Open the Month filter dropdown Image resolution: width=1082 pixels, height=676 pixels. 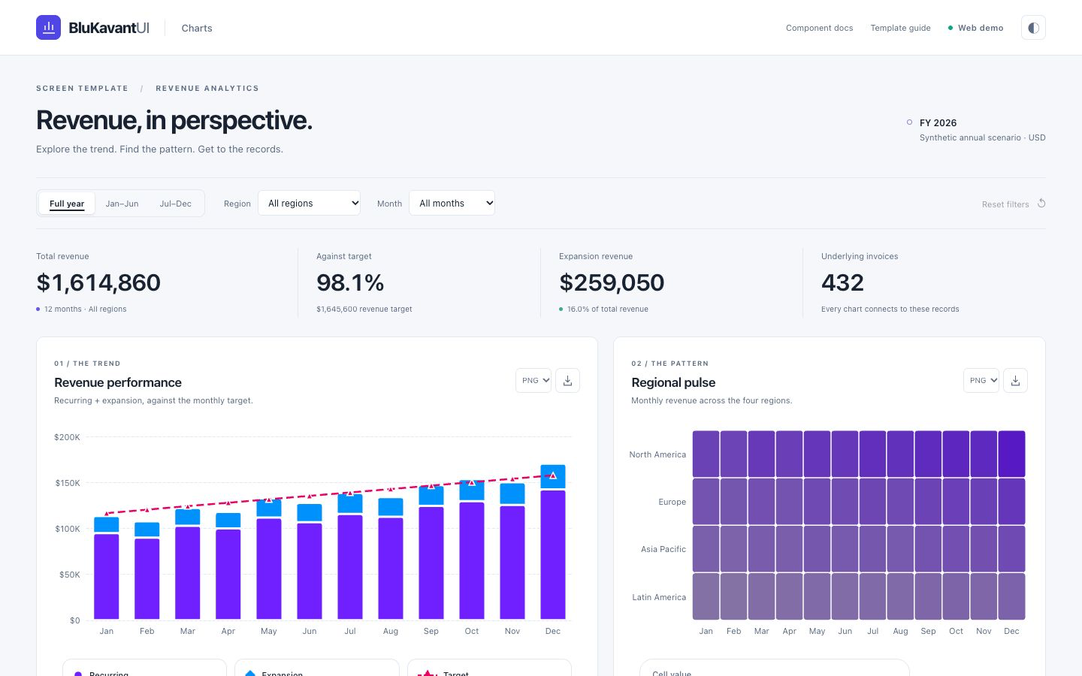[x=452, y=203]
